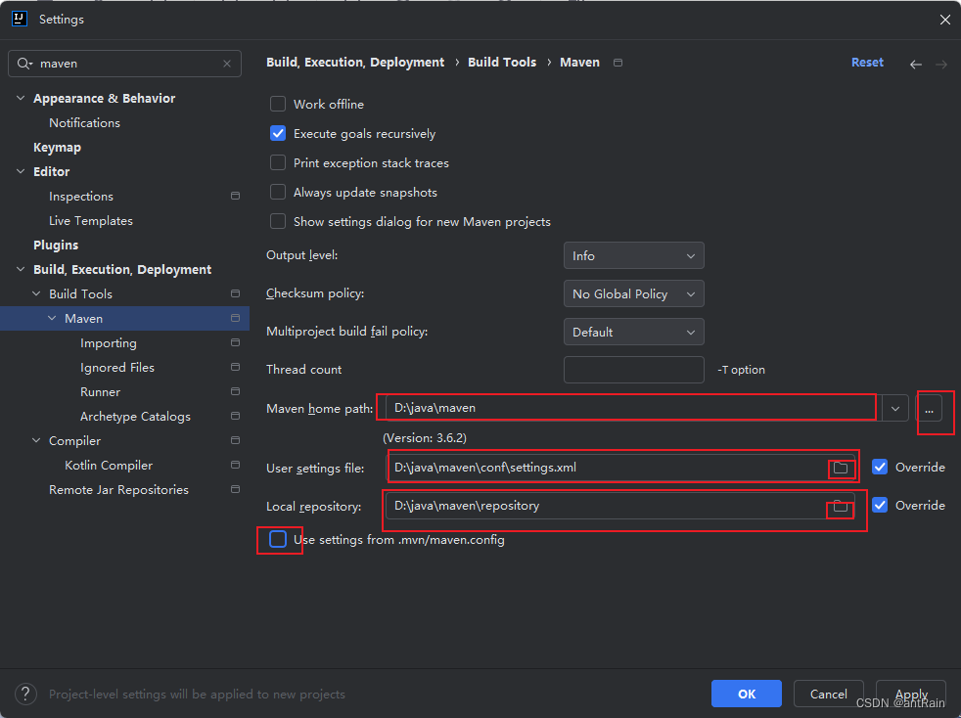Click project-level icon beside Compiler
Screen dimensions: 961x718
(235, 440)
